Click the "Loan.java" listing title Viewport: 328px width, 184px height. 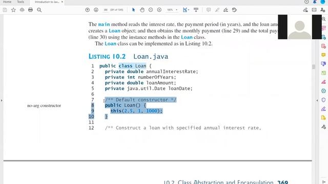[x=151, y=57]
